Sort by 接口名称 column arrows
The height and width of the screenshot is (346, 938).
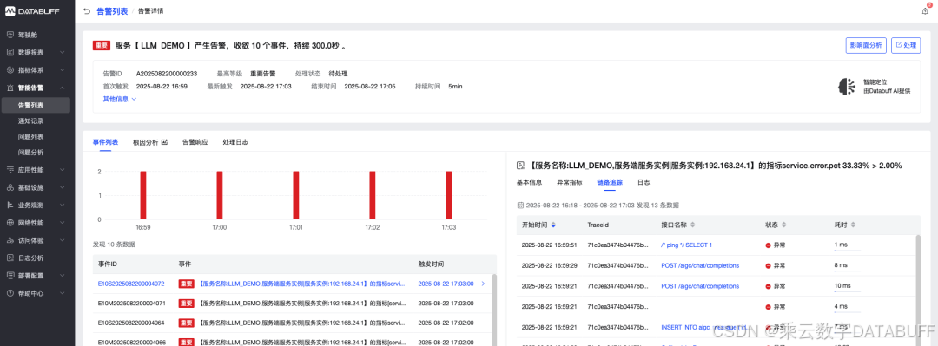tap(693, 225)
